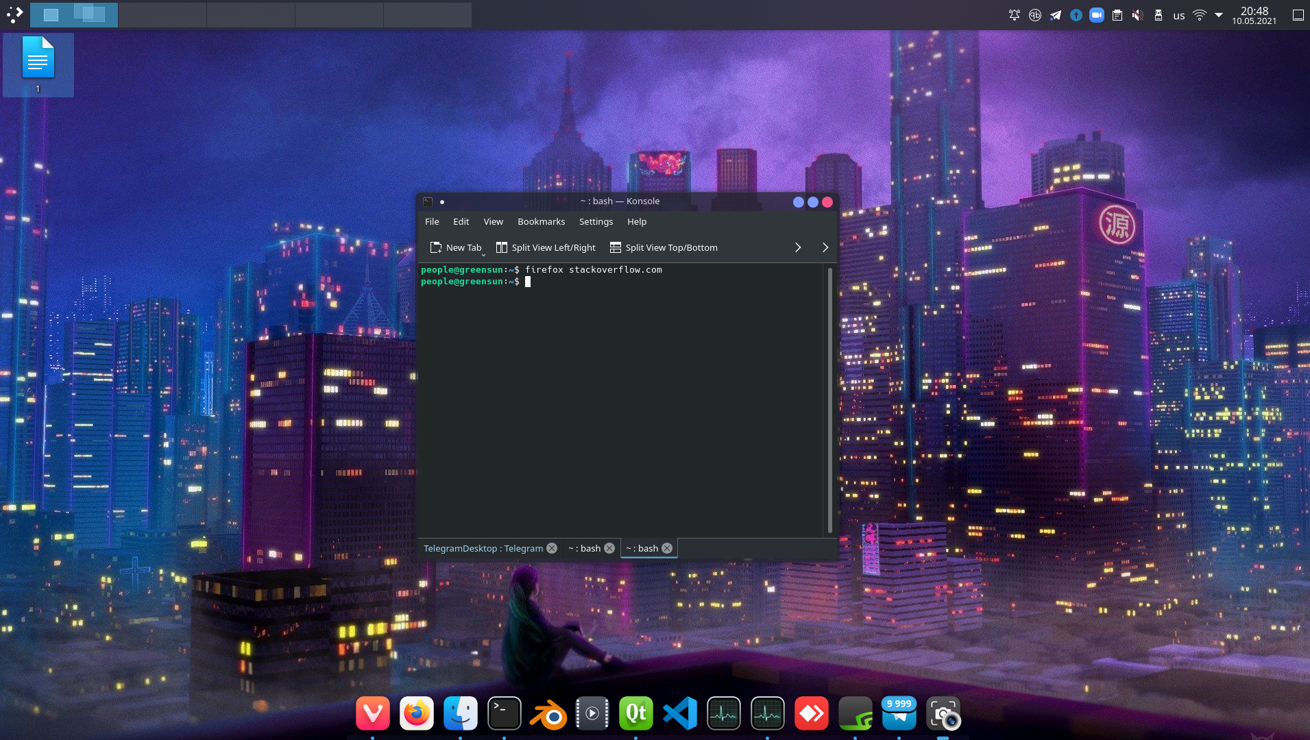Click the Konsole vertical scrollbar
Image resolution: width=1310 pixels, height=740 pixels.
tap(829, 401)
